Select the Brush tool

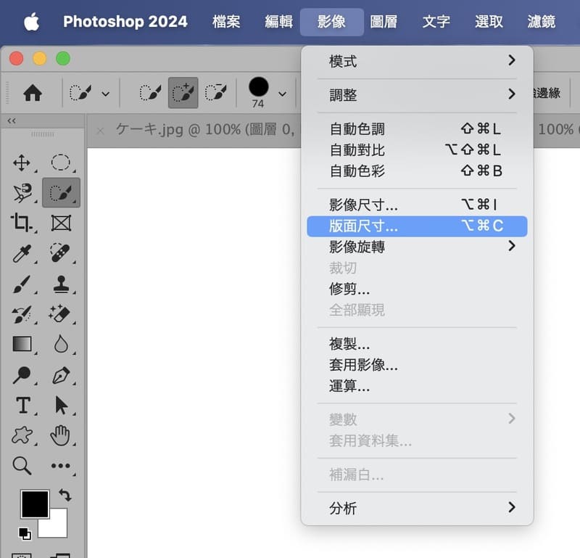coord(22,284)
